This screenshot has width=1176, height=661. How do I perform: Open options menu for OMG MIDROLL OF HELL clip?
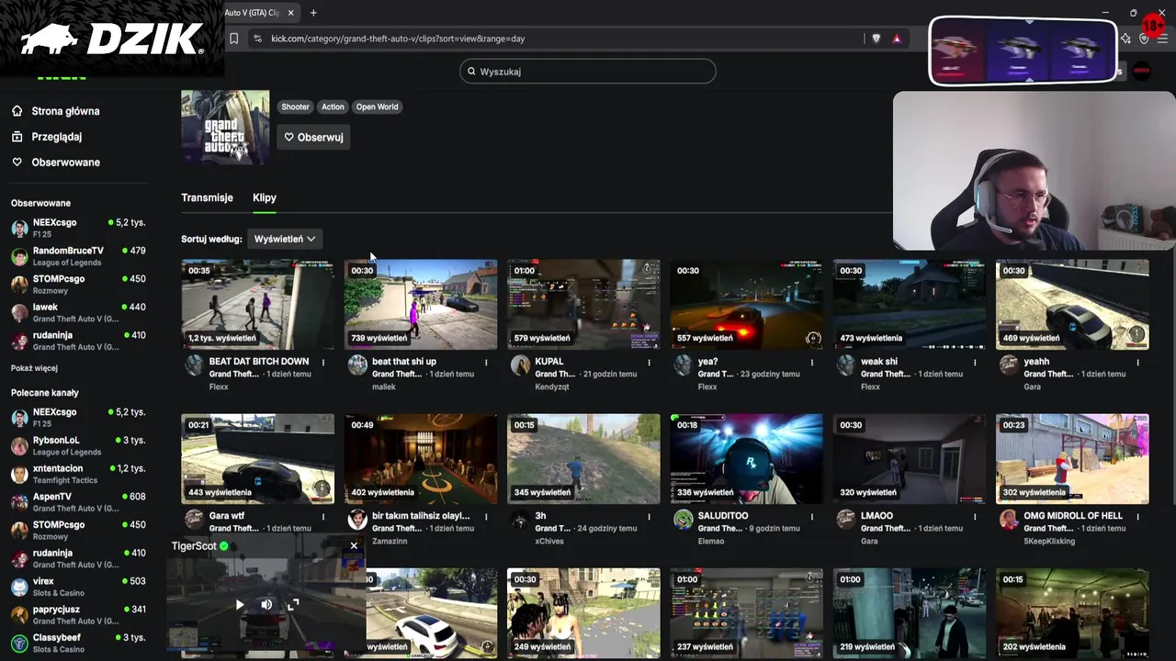pyautogui.click(x=1138, y=517)
